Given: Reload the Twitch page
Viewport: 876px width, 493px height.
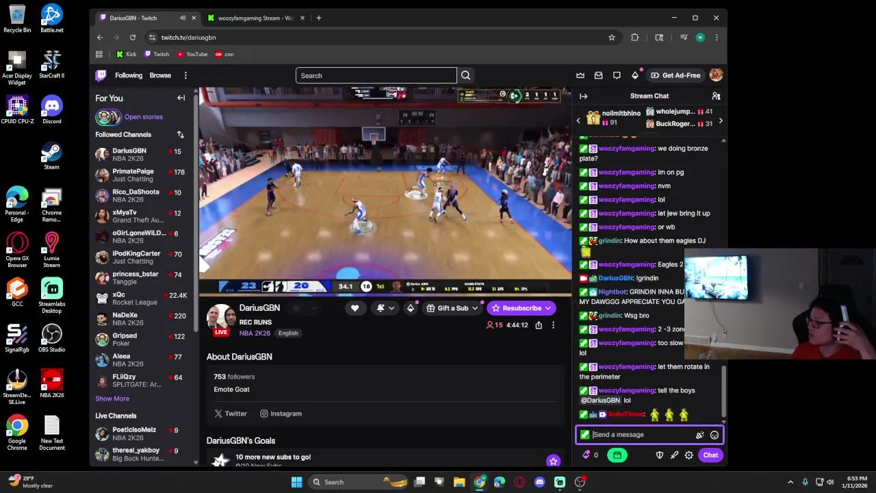Looking at the screenshot, I should click(x=132, y=38).
